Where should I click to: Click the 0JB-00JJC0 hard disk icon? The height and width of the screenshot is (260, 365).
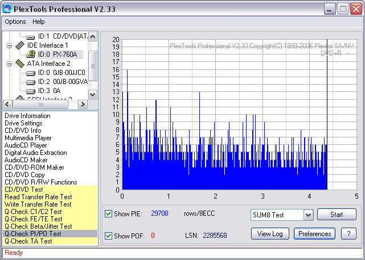[31, 73]
